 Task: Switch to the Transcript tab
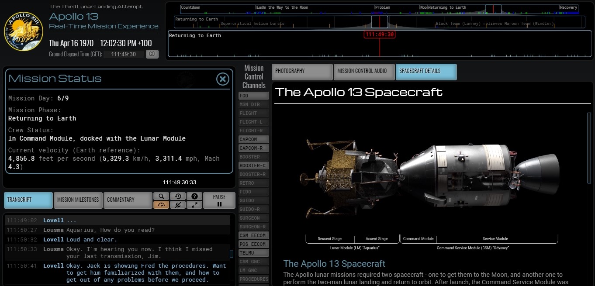28,200
